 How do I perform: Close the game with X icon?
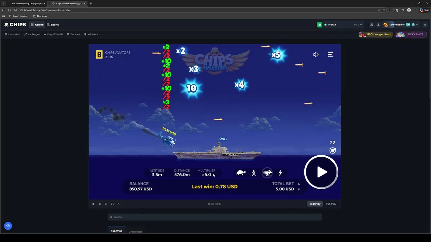(x=119, y=204)
